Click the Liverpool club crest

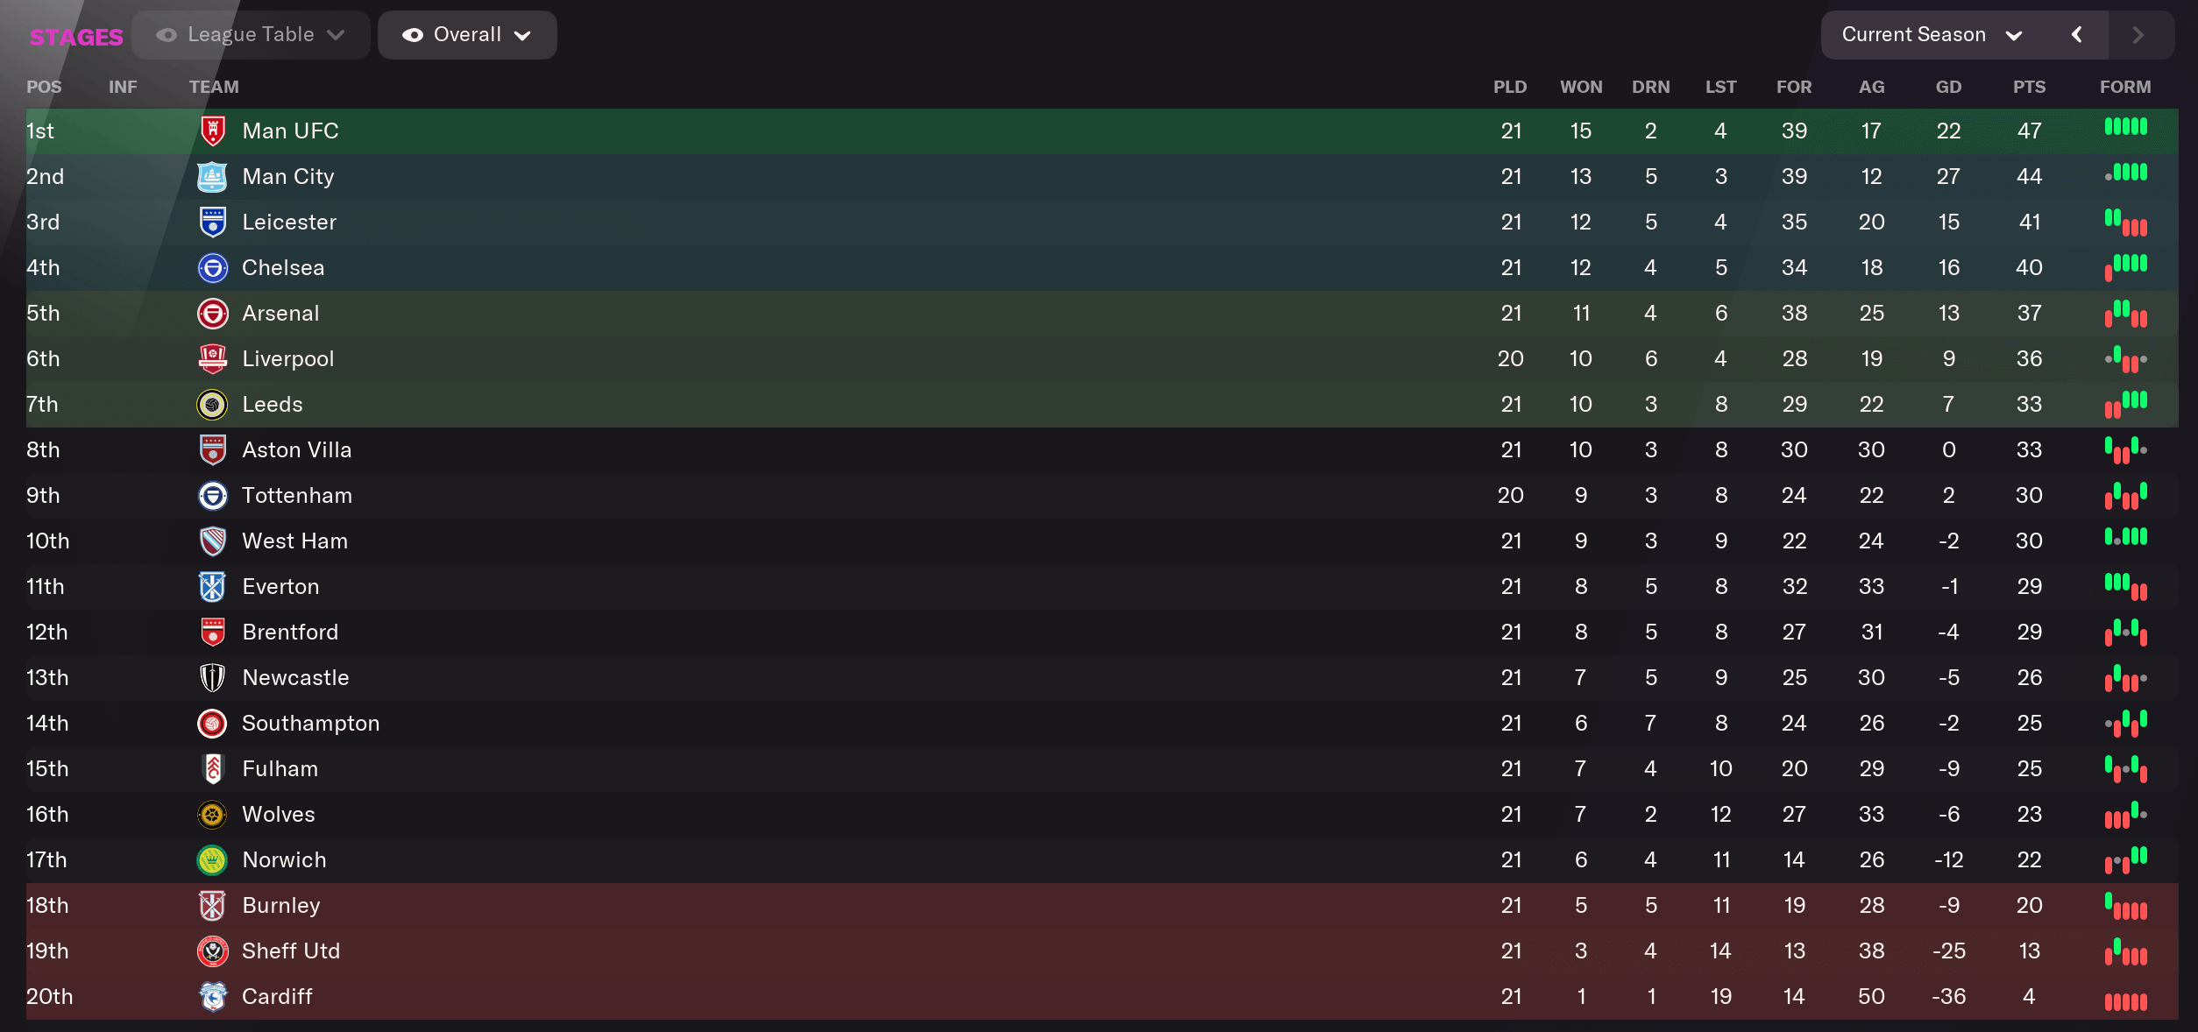click(212, 358)
